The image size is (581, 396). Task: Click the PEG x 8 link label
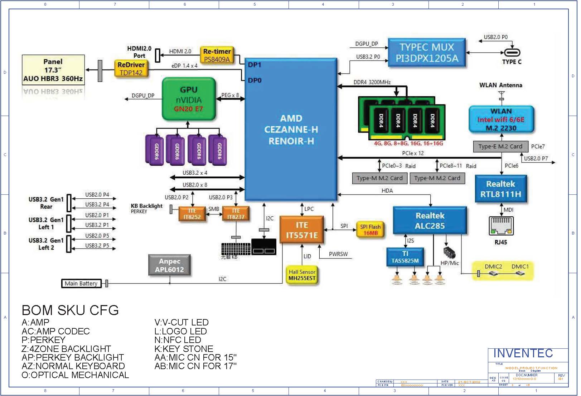click(x=230, y=95)
